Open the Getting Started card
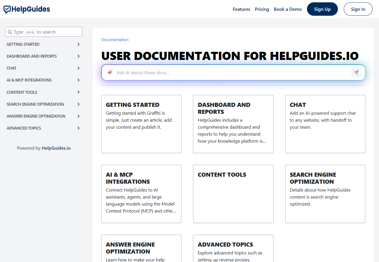Screen dimensions: 379x262 point(141,124)
